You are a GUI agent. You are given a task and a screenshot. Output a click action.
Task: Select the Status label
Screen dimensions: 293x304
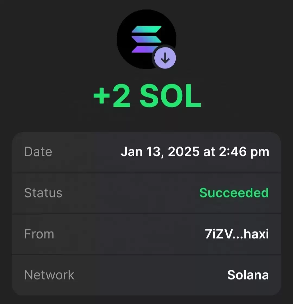click(43, 193)
